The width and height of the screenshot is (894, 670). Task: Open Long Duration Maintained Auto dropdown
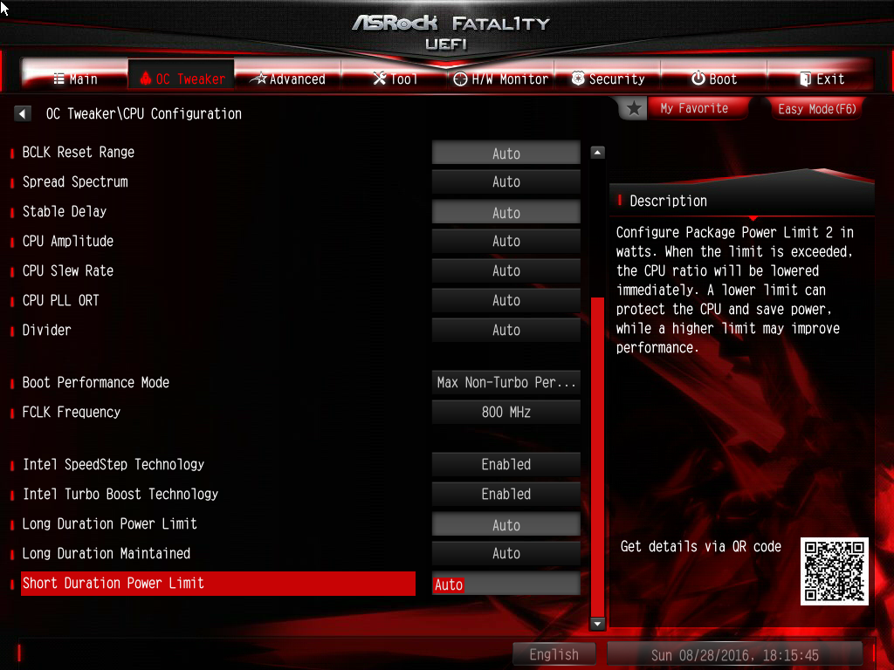(x=505, y=554)
